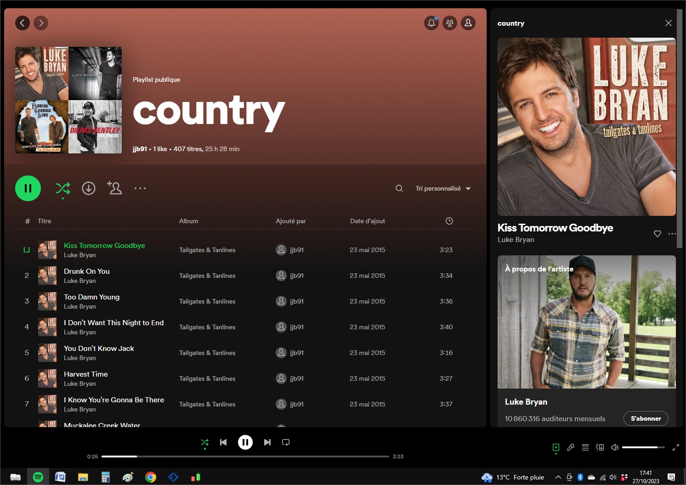Viewport: 686px width, 485px height.
Task: Click the 3:23 duration of Kiss Tomorrow Goodbye row
Action: coord(446,250)
